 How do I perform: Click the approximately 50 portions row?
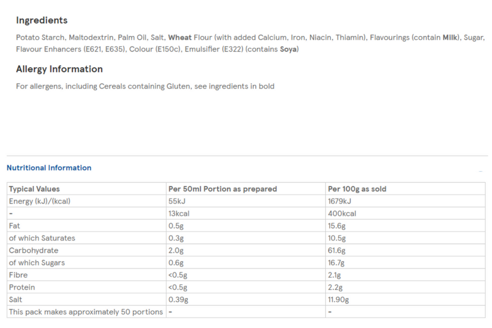click(86, 312)
